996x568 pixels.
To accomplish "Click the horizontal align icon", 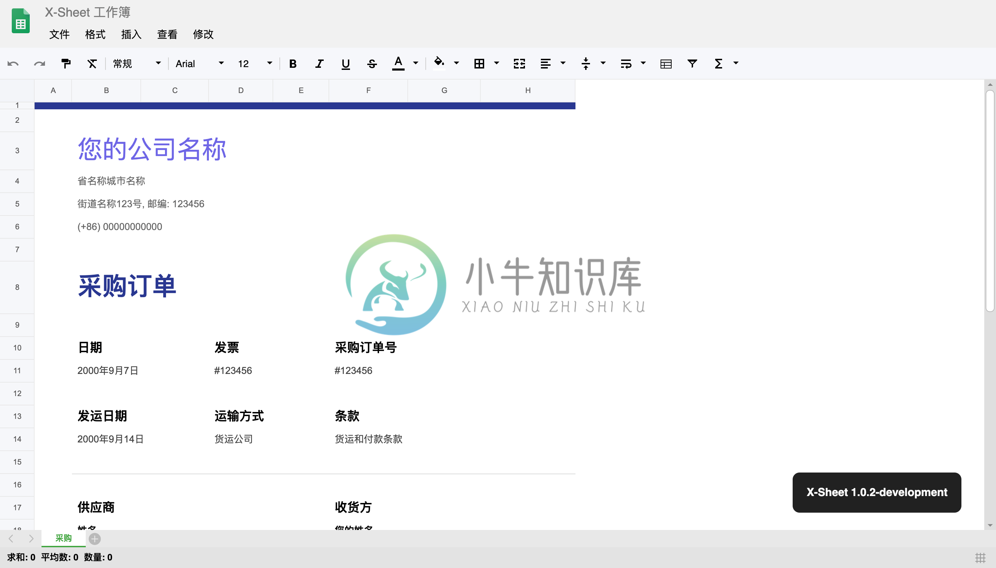I will click(546, 64).
